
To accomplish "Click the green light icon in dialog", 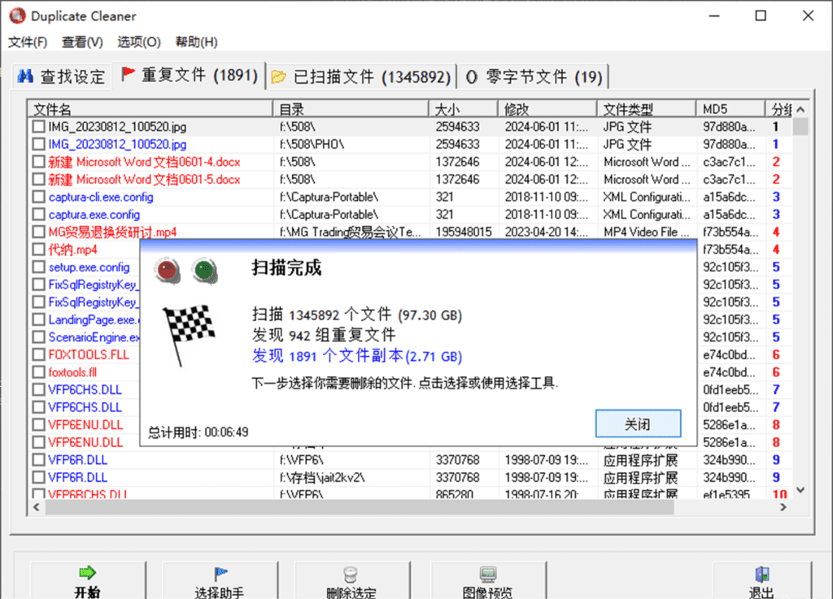I will [x=204, y=271].
